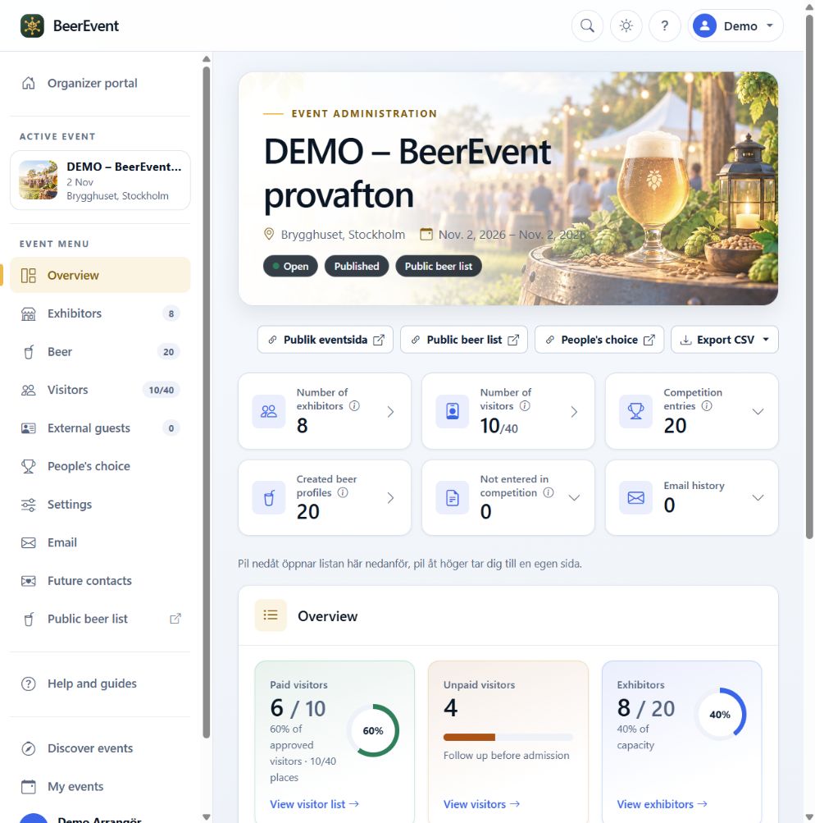Select Overview in the event menu
The height and width of the screenshot is (823, 815).
pyautogui.click(x=100, y=275)
